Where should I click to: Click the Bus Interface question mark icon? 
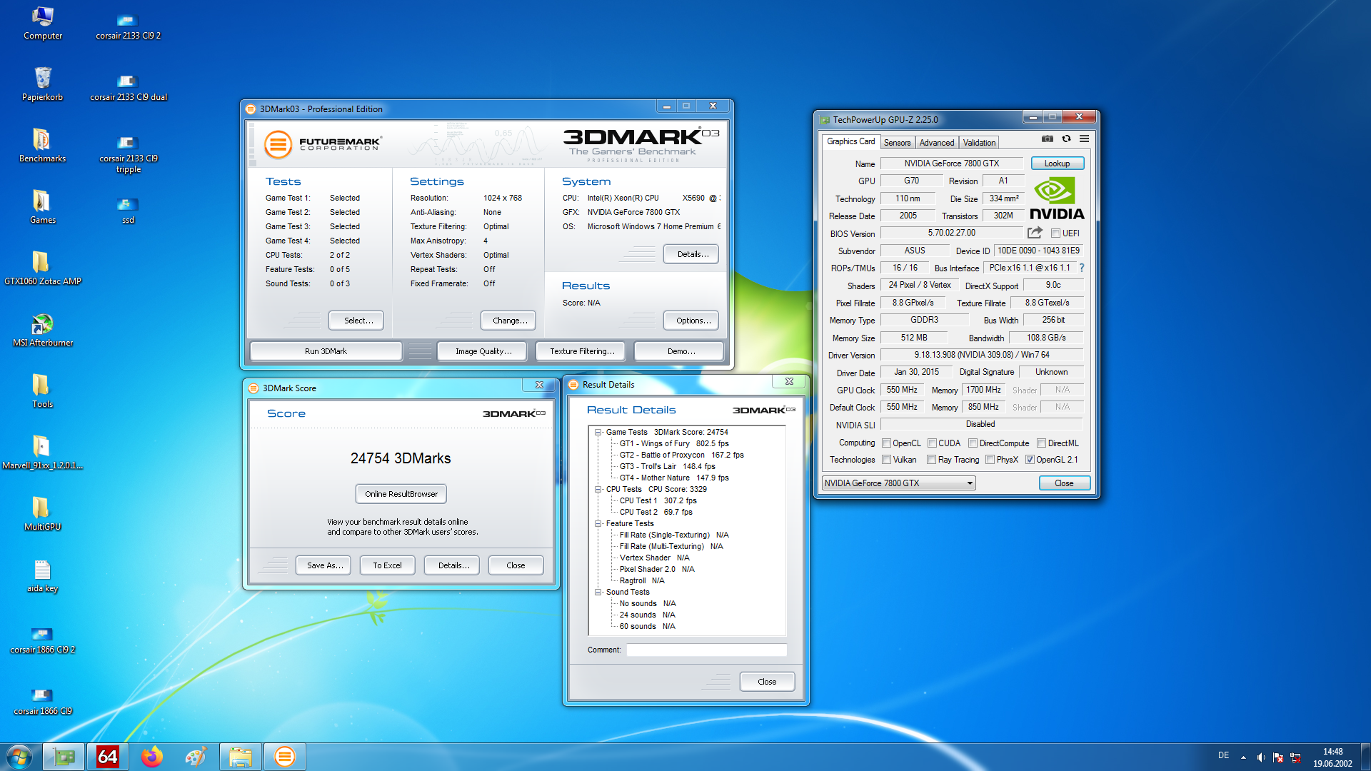click(1081, 268)
